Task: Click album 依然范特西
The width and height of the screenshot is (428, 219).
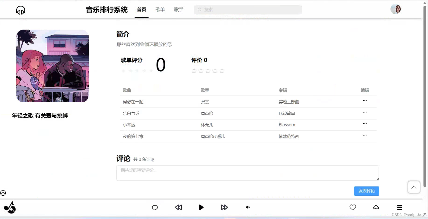Action: [289, 136]
